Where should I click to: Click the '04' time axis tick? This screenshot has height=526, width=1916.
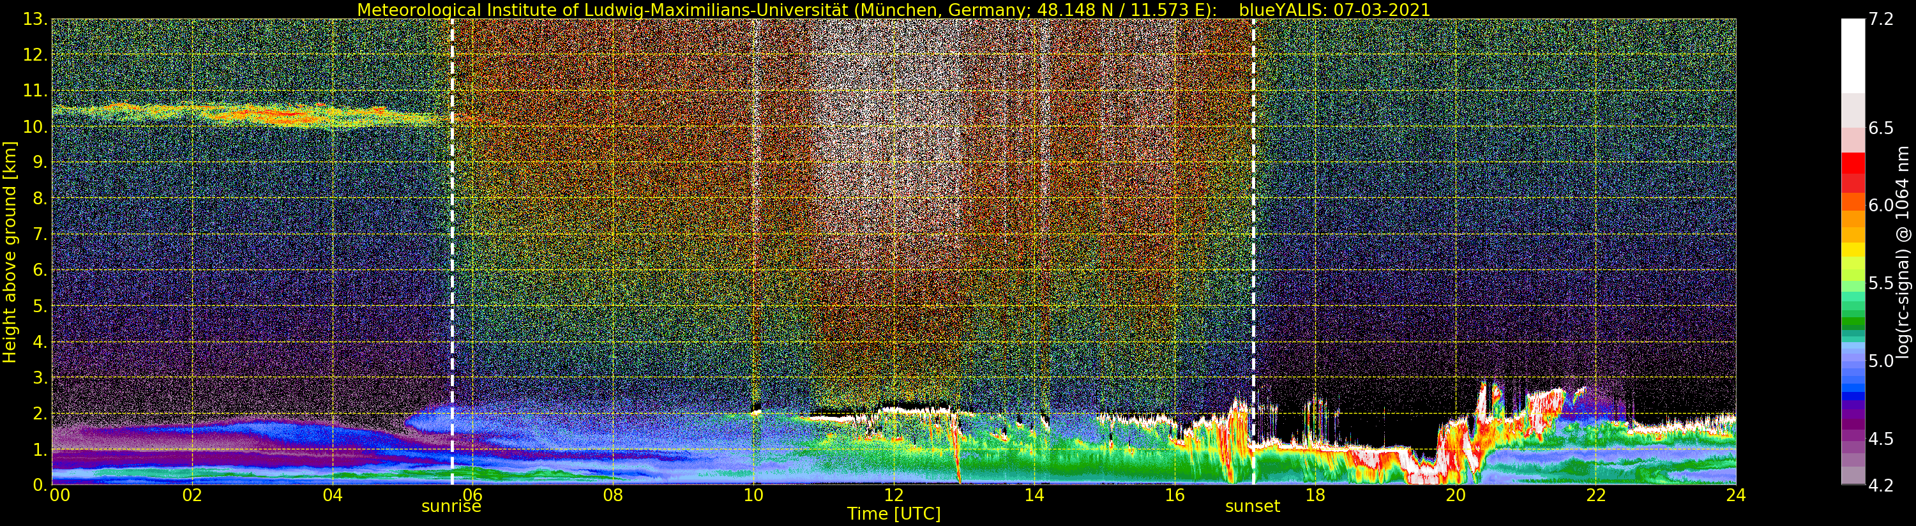point(333,495)
